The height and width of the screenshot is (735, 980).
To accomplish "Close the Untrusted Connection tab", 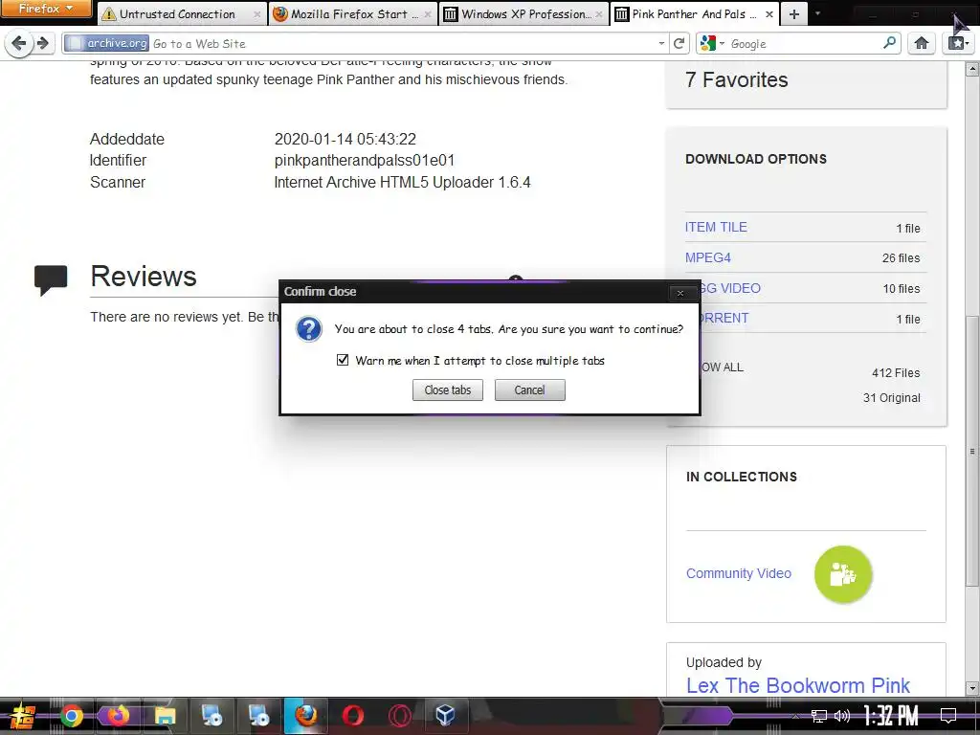I will coord(256,13).
